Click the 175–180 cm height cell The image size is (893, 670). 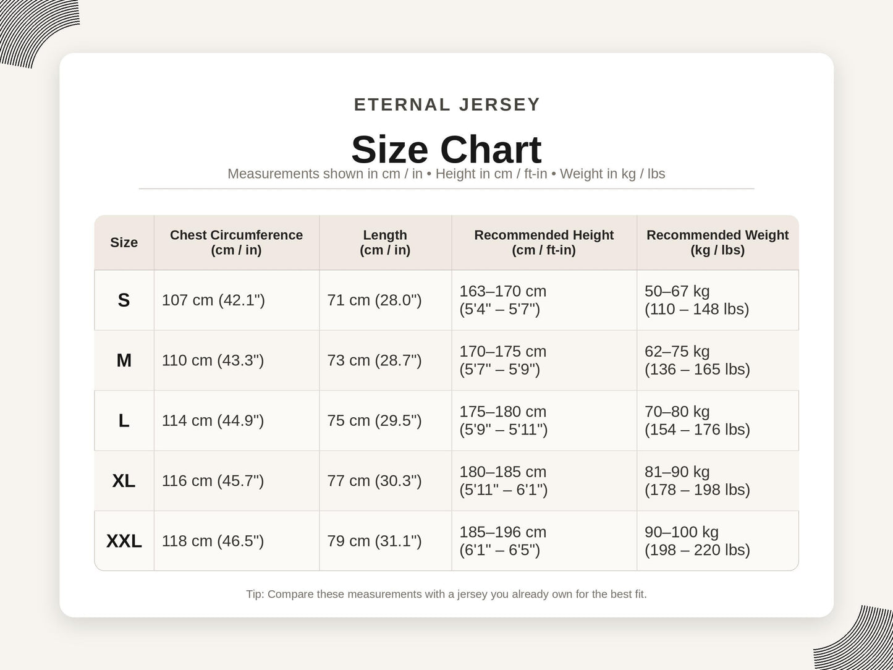[x=544, y=420]
